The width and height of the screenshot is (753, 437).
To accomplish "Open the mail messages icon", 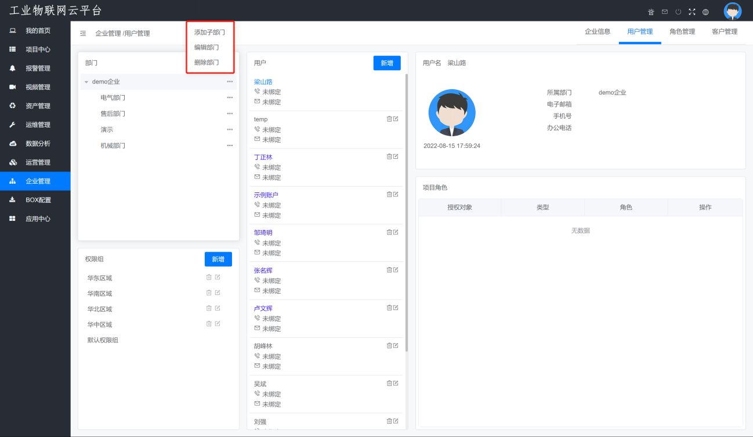I will [664, 12].
